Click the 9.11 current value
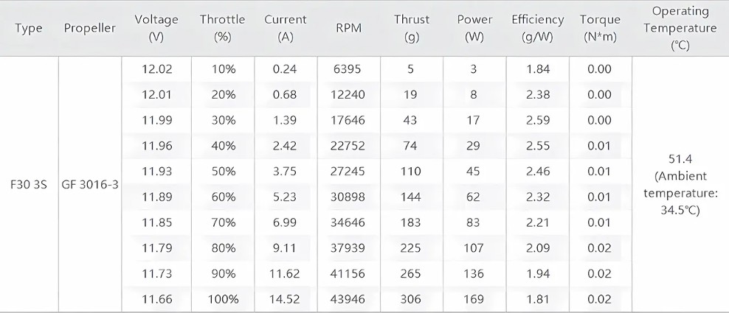Viewport: 729px width, 313px height. (285, 248)
